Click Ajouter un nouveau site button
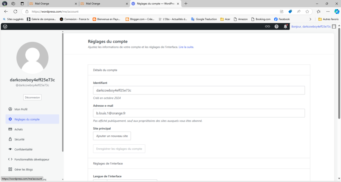Viewport: 341px width, 182px height. coord(112,136)
